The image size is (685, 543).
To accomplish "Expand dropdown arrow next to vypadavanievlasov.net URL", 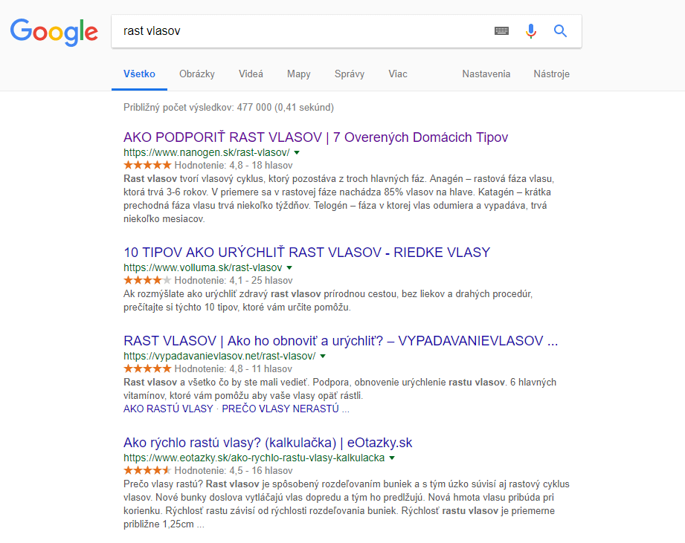I will [323, 356].
